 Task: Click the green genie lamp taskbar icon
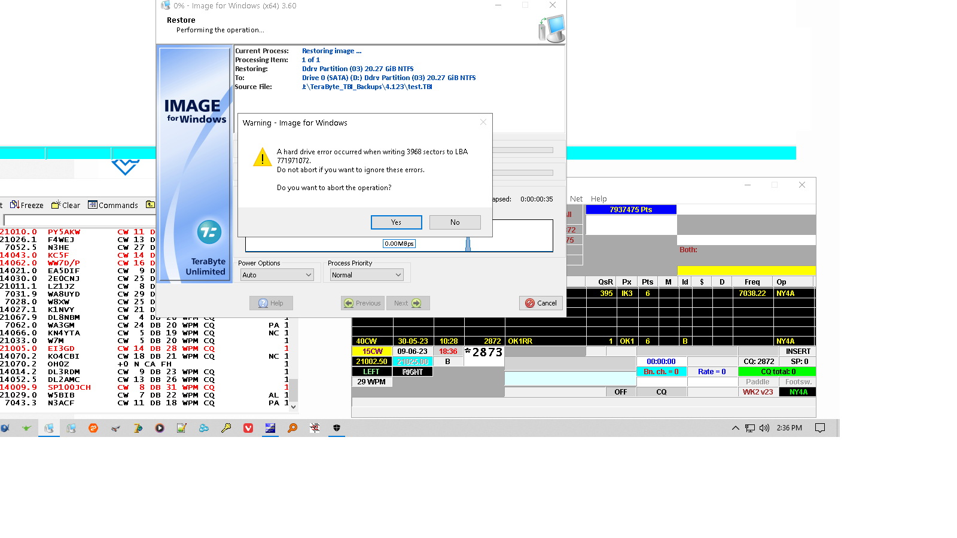(x=26, y=428)
